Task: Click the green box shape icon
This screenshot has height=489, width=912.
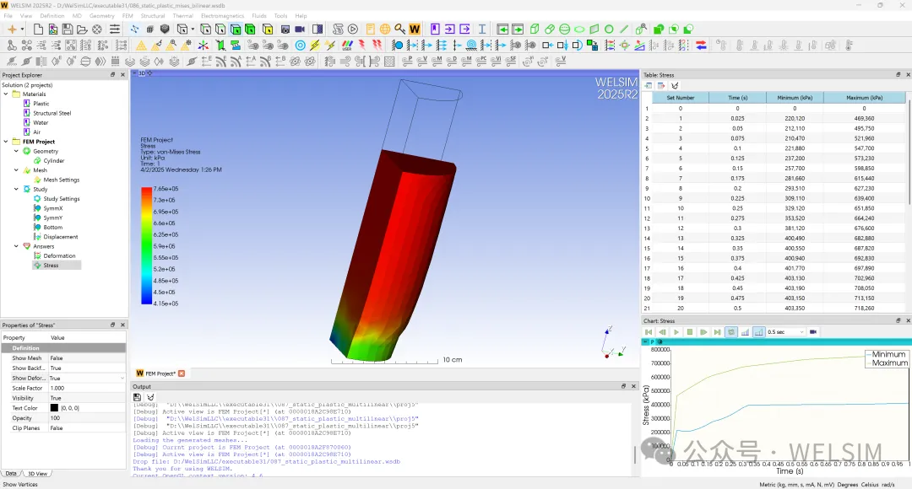Action: 535,29
